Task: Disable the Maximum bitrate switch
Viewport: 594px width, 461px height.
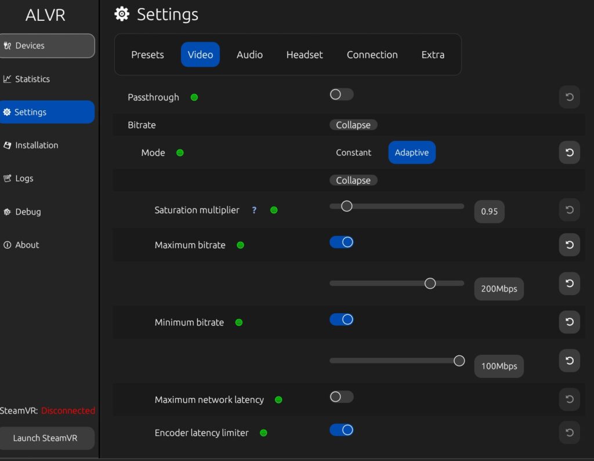Action: pyautogui.click(x=341, y=242)
